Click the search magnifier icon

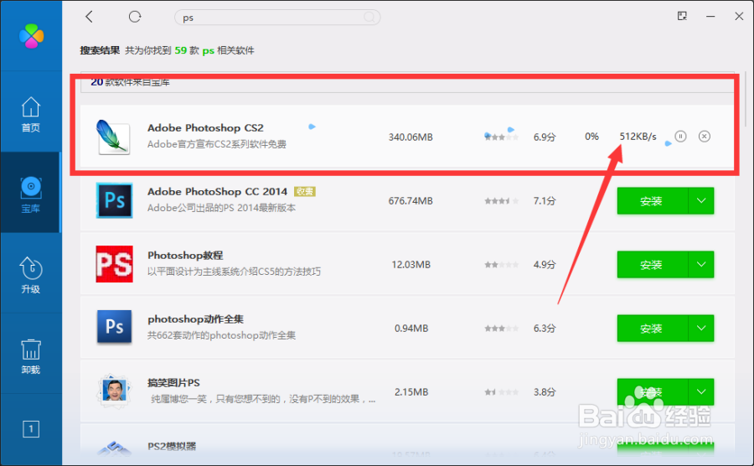(x=369, y=18)
